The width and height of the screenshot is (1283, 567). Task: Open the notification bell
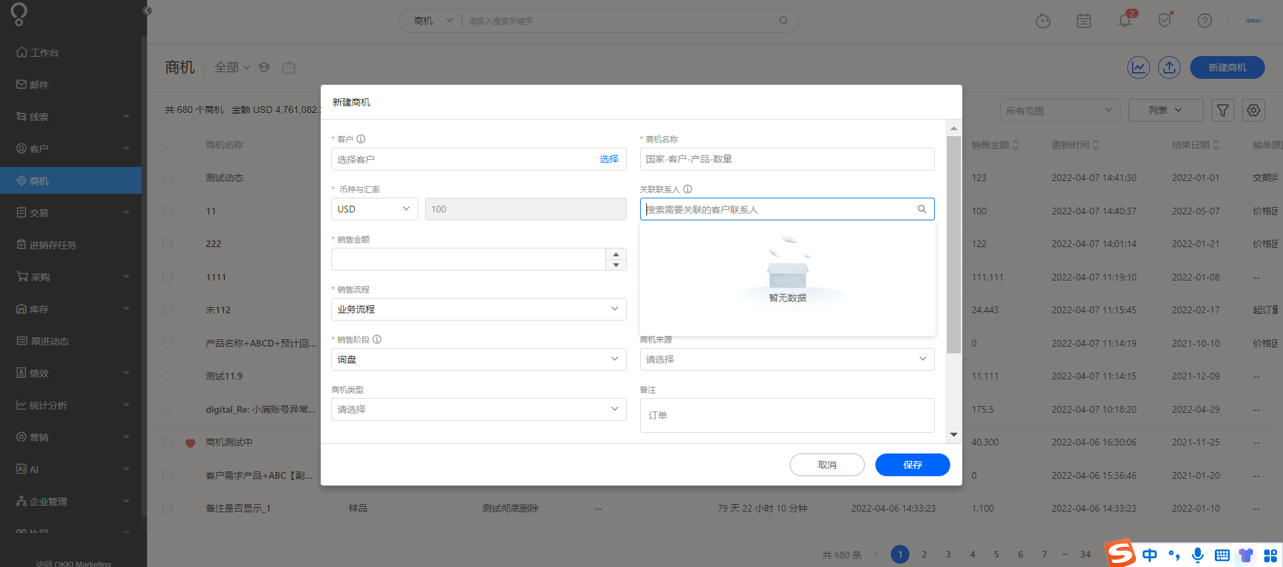[1125, 21]
